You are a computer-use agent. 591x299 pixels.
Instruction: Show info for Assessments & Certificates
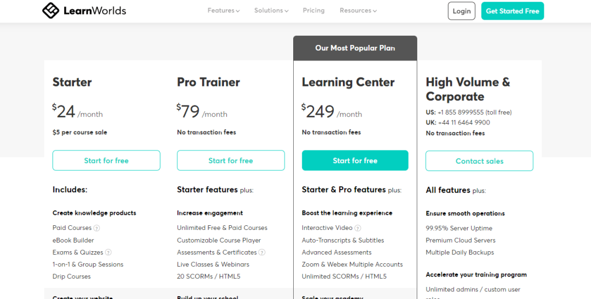coord(262,252)
